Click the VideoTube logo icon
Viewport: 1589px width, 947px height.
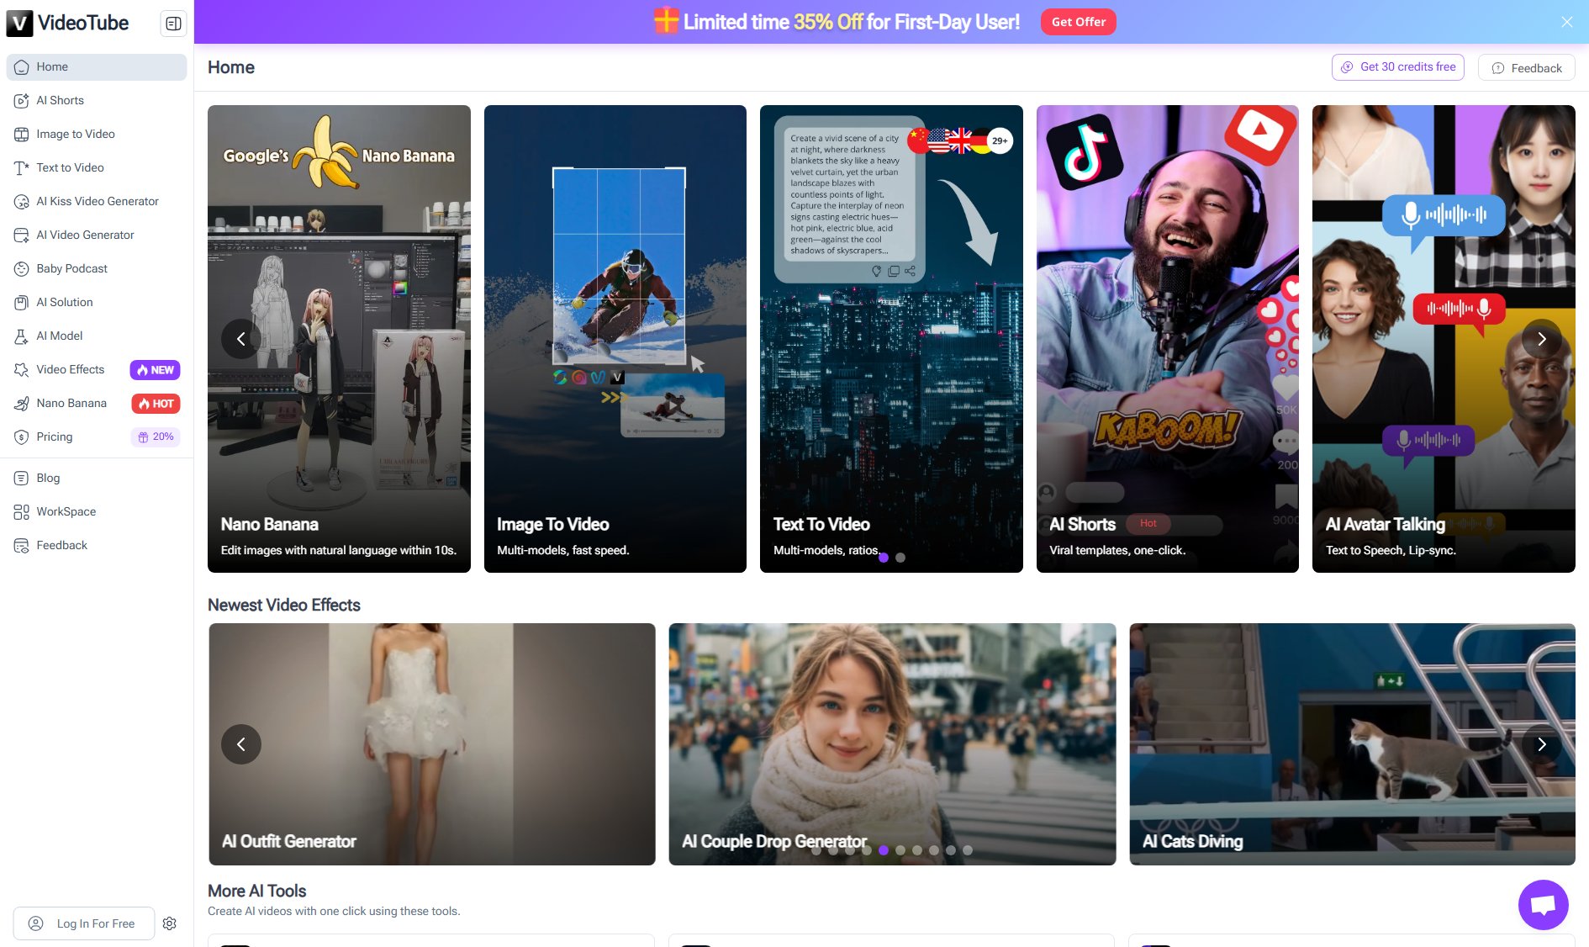[x=19, y=24]
